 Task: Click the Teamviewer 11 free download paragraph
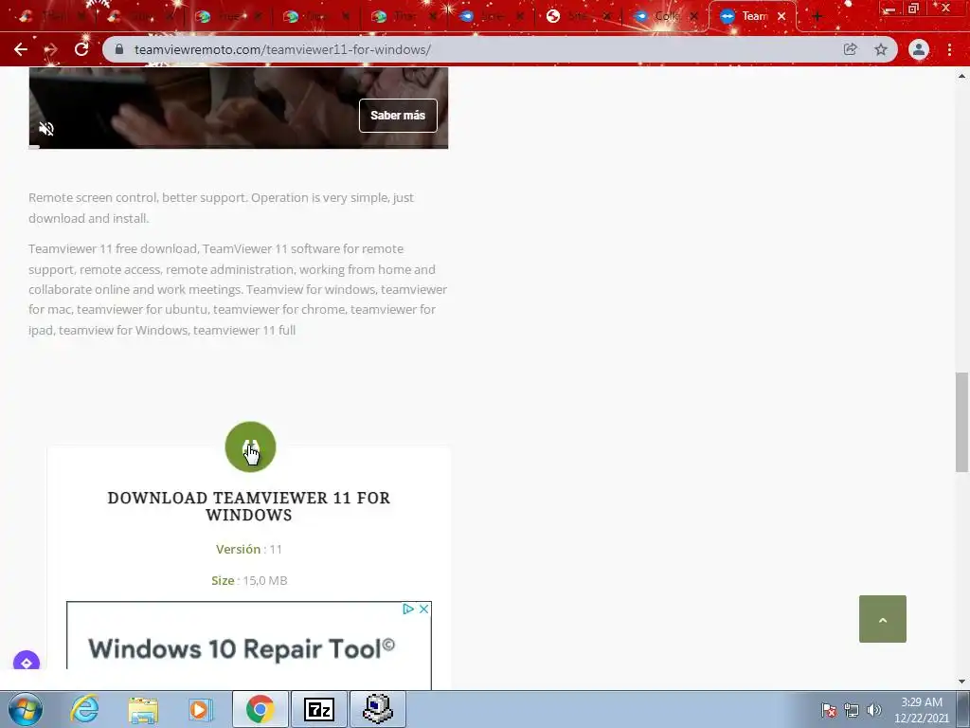click(238, 289)
